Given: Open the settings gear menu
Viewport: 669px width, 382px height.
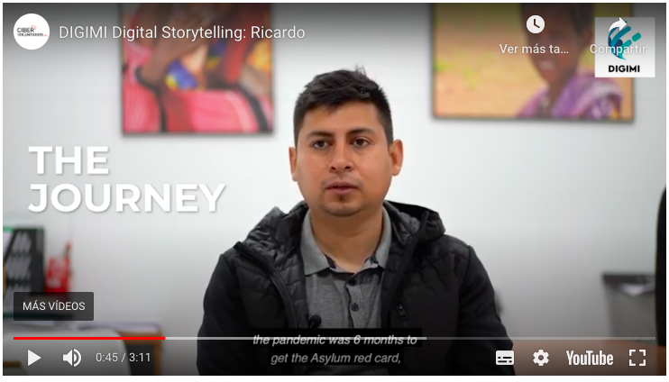Looking at the screenshot, I should pyautogui.click(x=541, y=358).
